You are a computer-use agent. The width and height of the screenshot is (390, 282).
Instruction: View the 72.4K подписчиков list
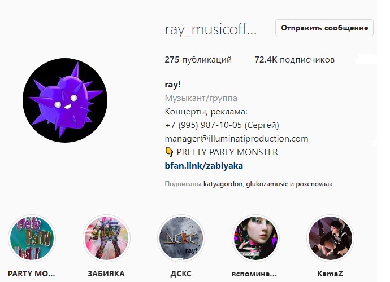pos(294,60)
